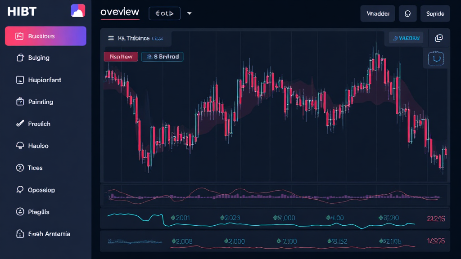Click the Tices star icon
The image size is (461, 259).
click(19, 168)
